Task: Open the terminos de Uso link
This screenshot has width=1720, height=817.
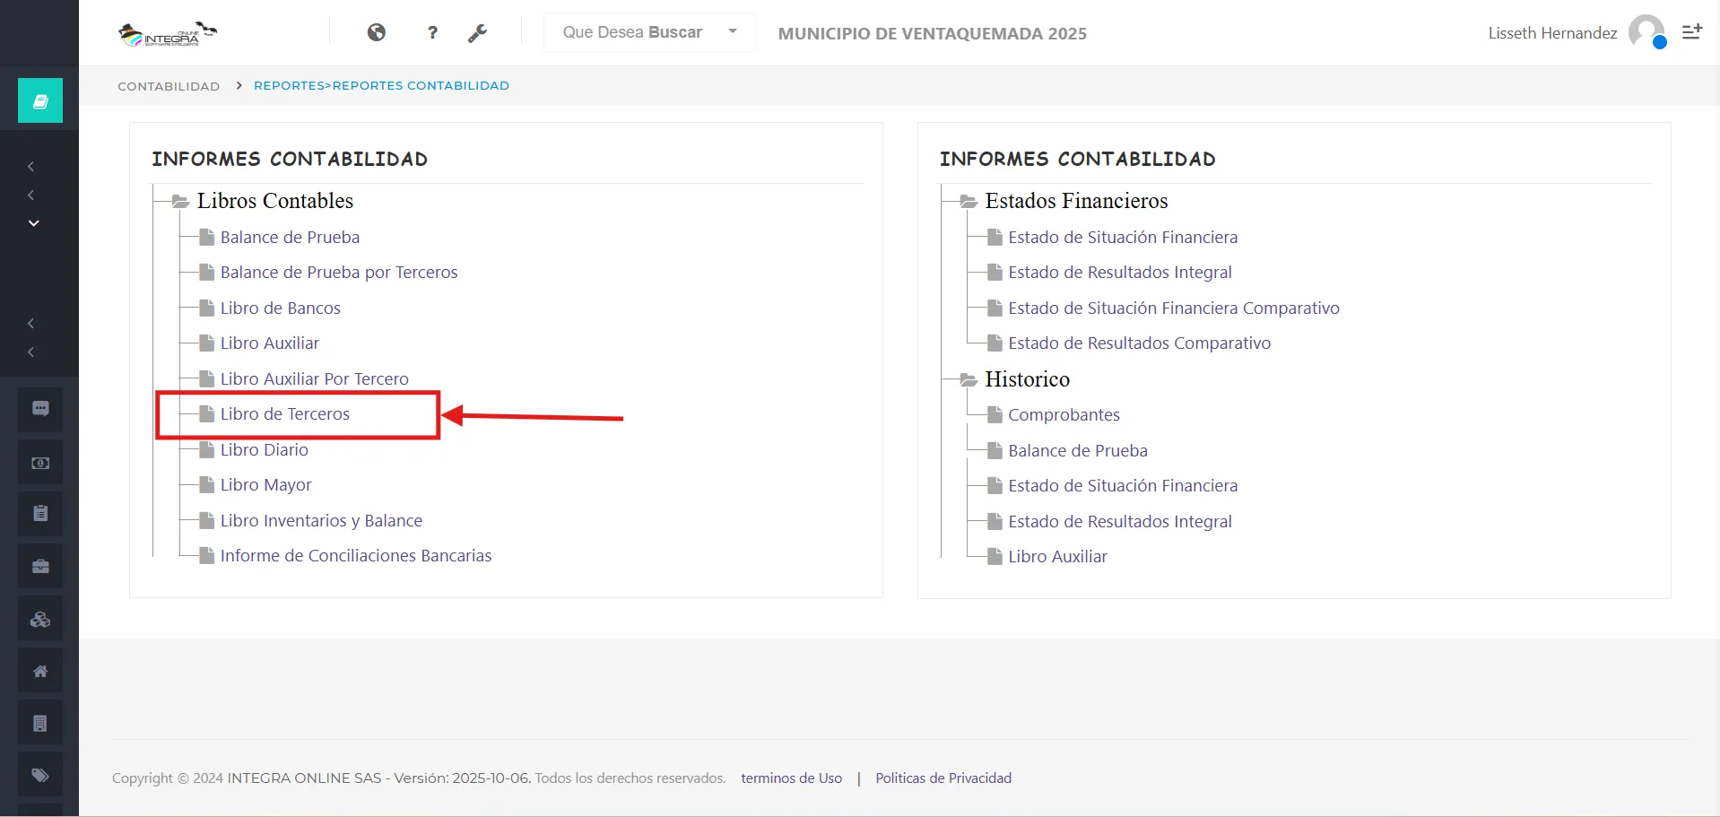Action: [x=791, y=778]
